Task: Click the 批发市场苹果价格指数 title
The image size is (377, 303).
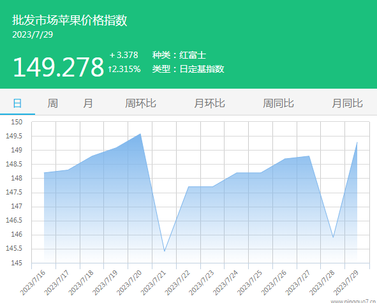Action: pyautogui.click(x=70, y=20)
